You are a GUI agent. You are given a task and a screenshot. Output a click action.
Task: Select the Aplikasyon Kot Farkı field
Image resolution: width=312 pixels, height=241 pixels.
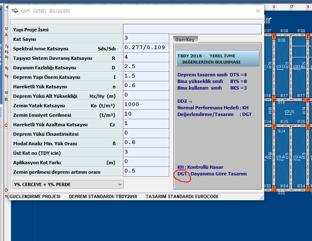click(x=146, y=162)
